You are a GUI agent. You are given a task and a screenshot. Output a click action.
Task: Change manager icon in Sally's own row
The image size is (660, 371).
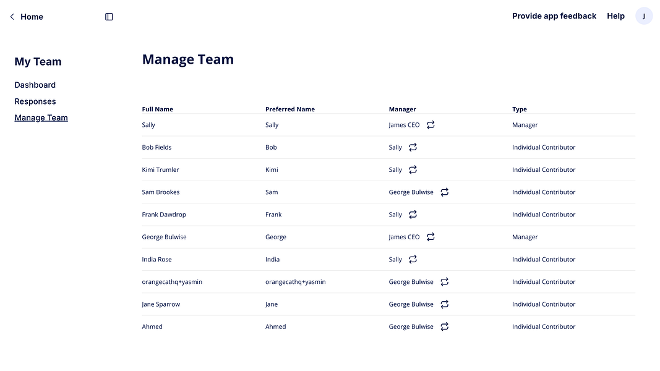coord(431,125)
